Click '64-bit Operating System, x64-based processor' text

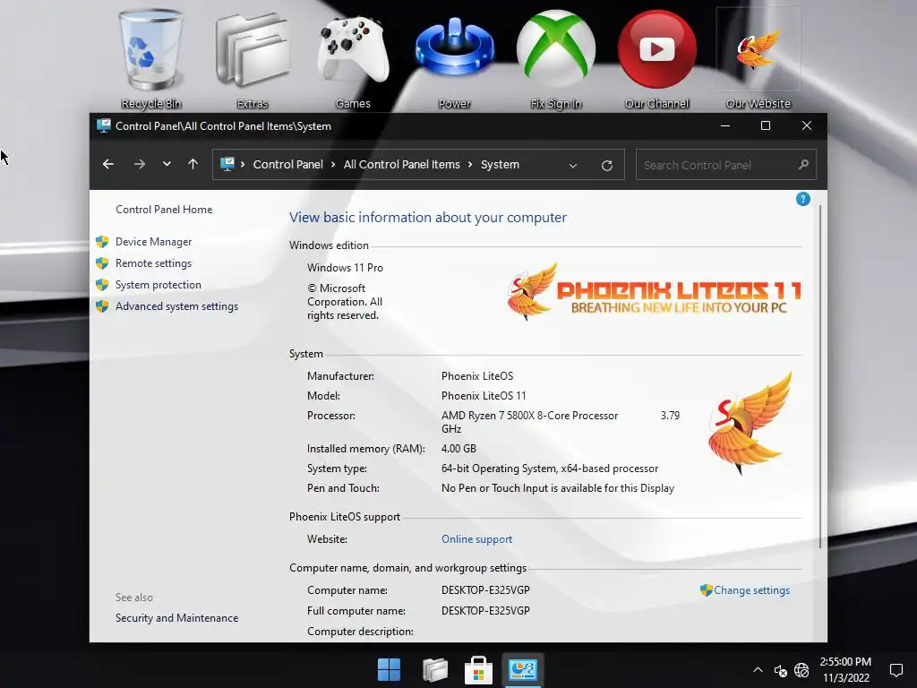pyautogui.click(x=550, y=469)
